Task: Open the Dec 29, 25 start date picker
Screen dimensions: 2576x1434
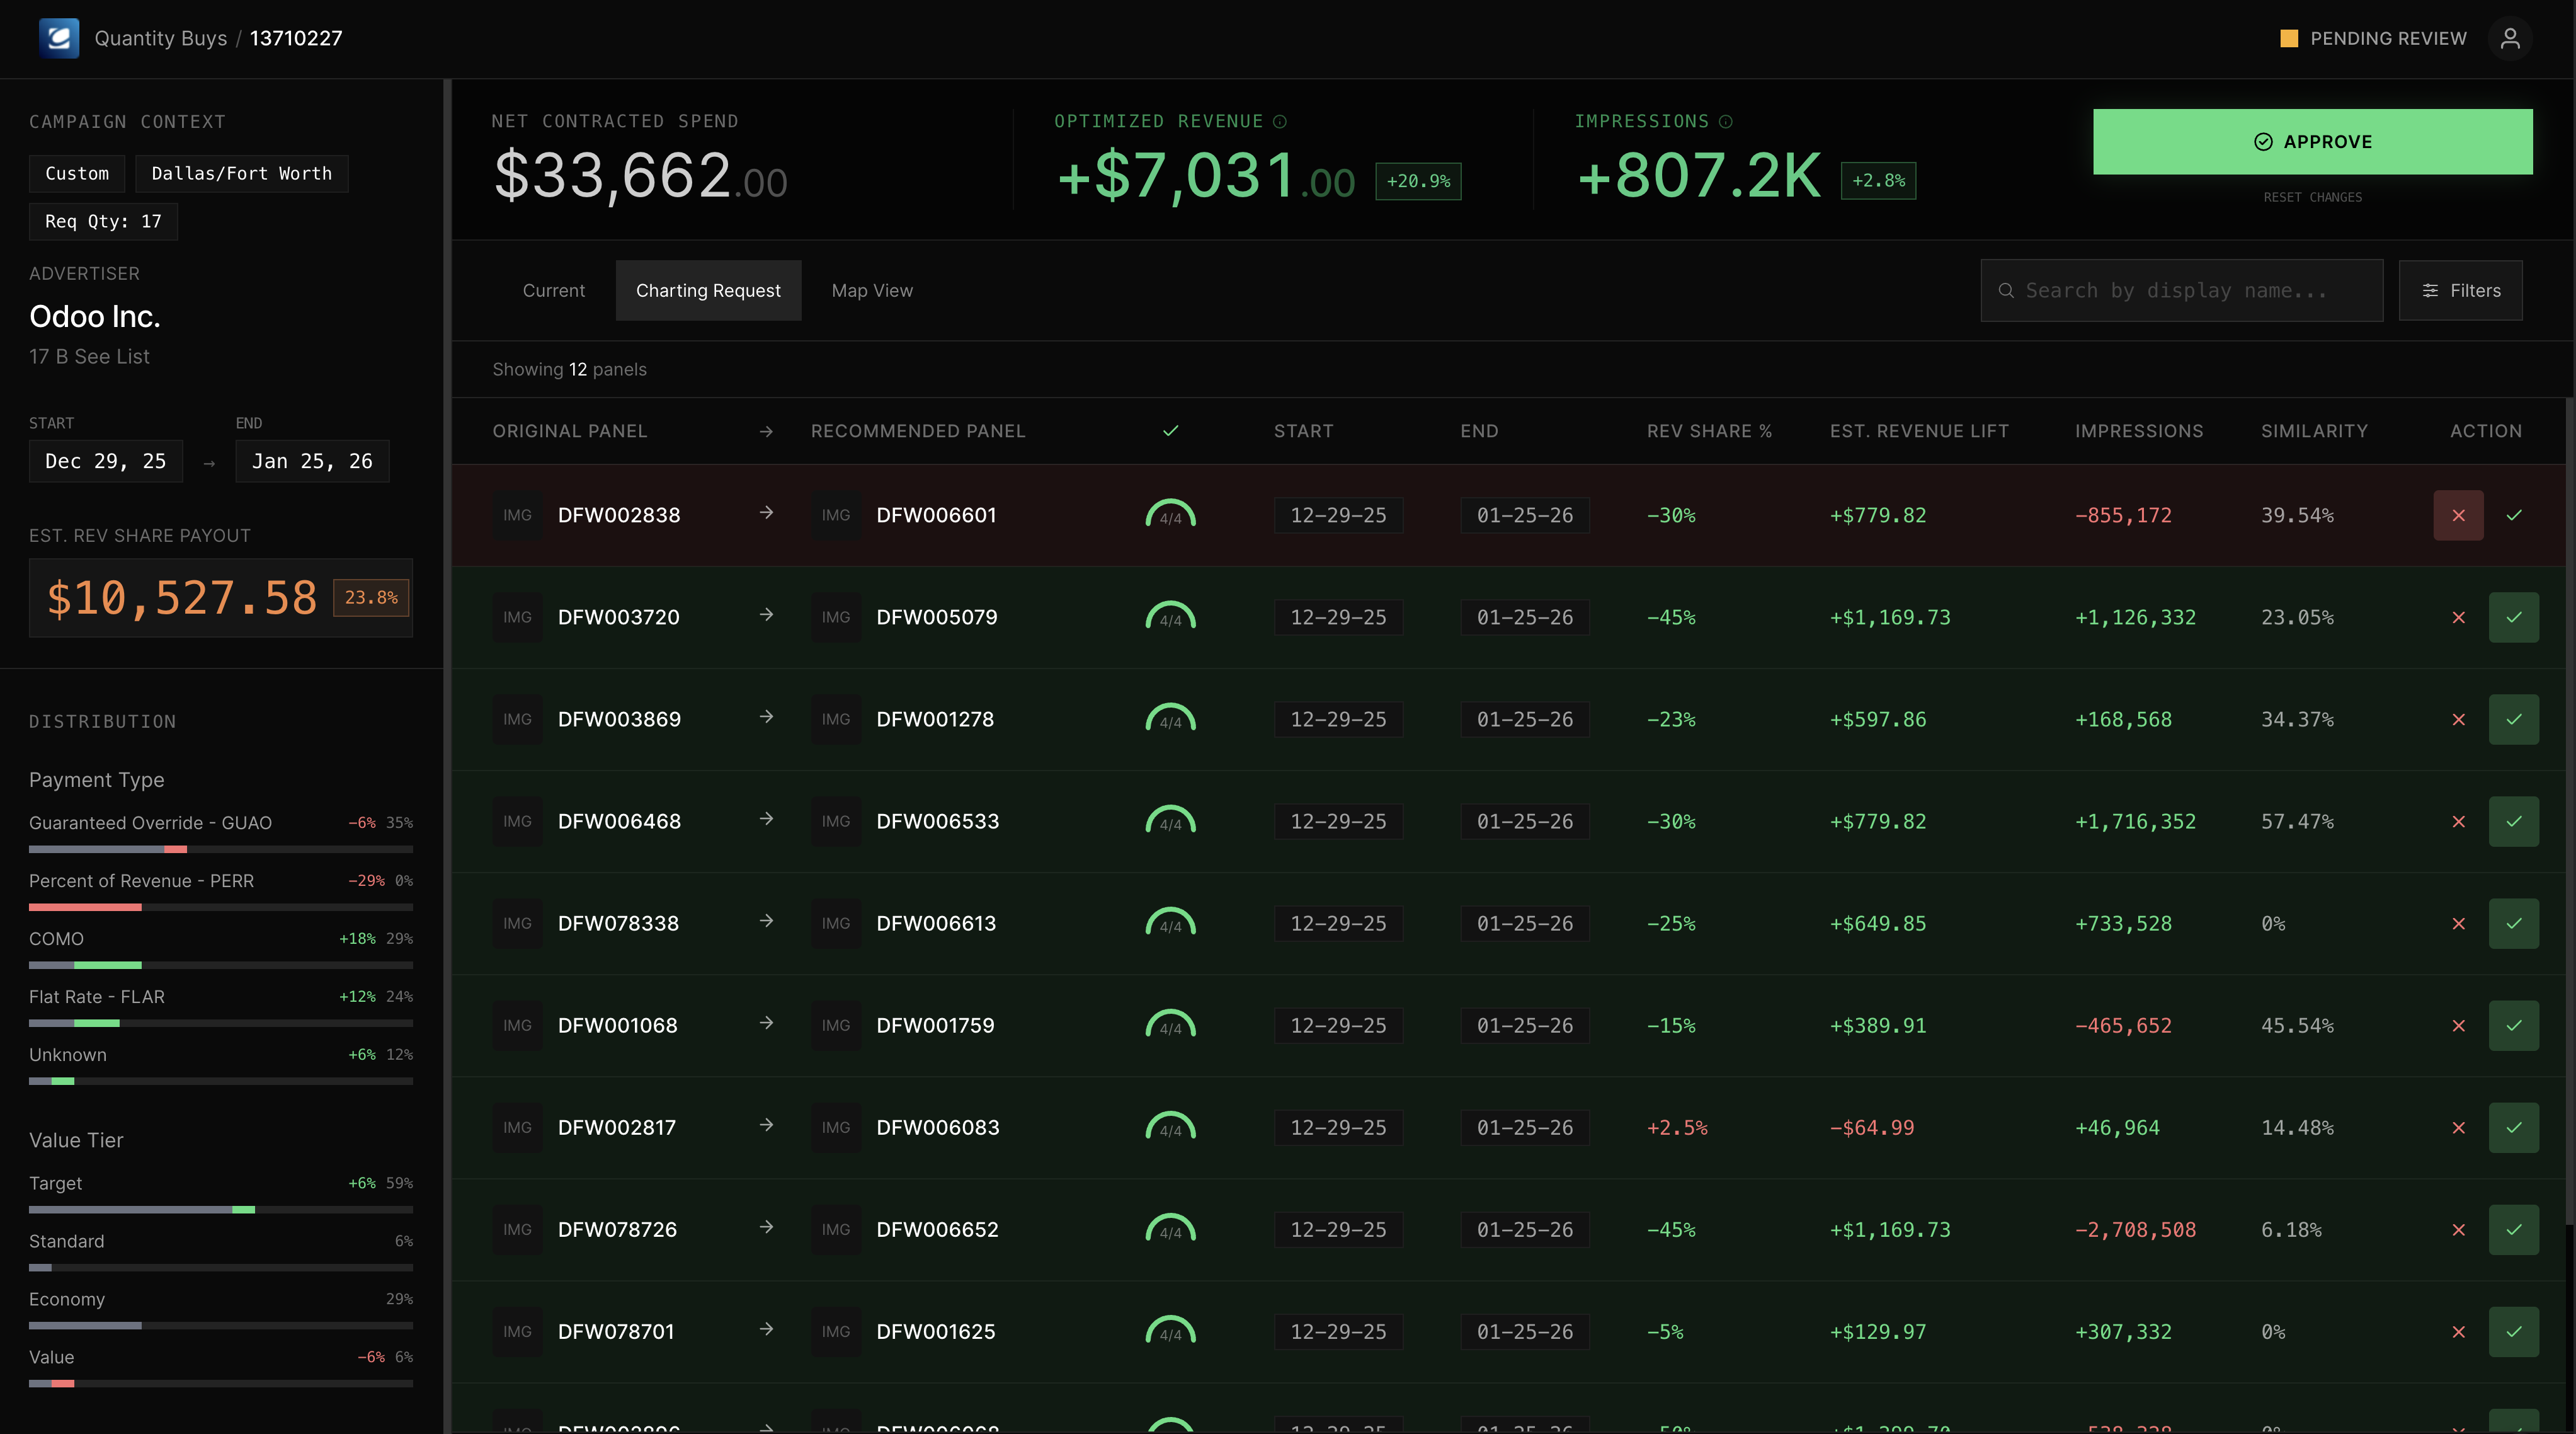Action: [x=105, y=461]
